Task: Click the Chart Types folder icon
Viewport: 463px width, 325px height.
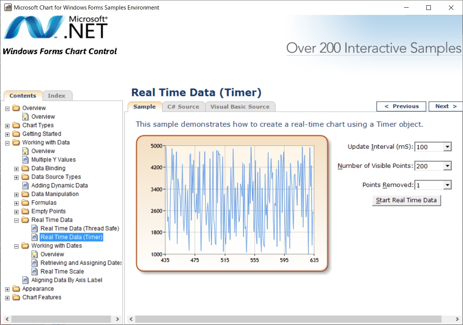Action: [16, 125]
